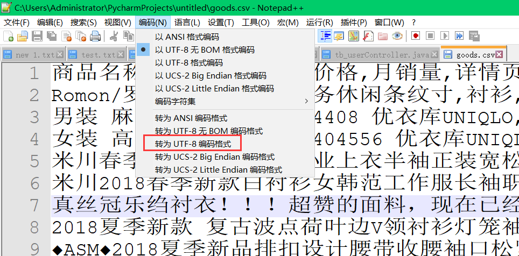This screenshot has width=519, height=256.
Task: Click the Open file folder icon
Action: [23, 36]
